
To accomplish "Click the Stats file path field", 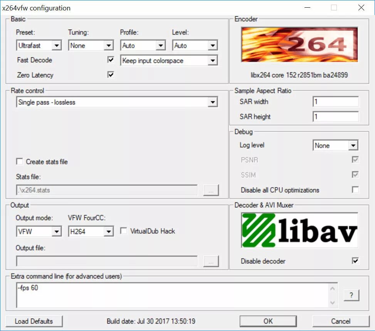I will [107, 190].
